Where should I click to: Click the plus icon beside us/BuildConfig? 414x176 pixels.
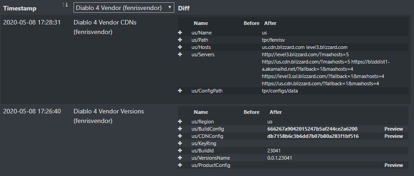point(180,129)
